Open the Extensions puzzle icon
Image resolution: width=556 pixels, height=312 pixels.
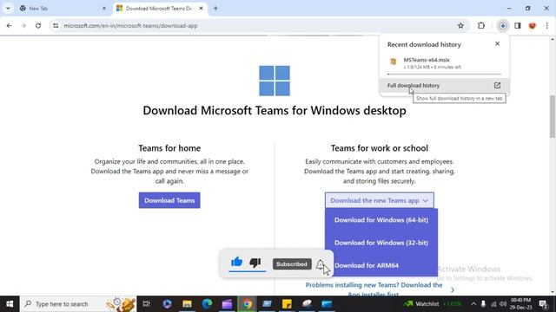pyautogui.click(x=481, y=25)
